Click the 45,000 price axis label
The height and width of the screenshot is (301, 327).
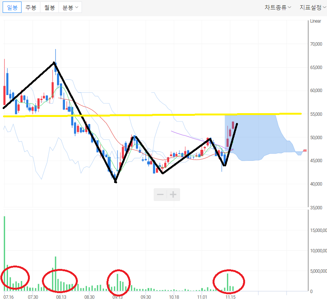316,161
